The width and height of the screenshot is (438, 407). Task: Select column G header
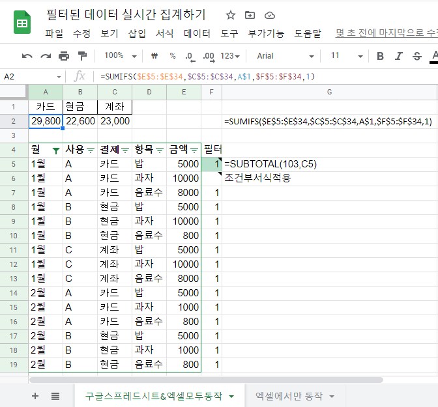329,92
